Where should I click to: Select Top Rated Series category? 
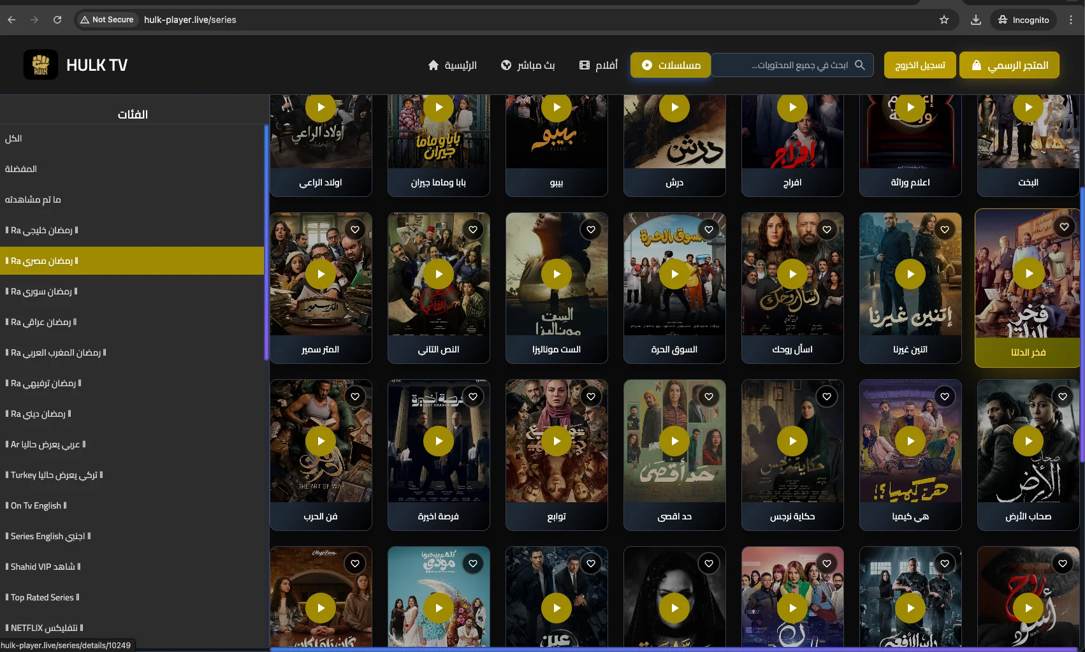tap(132, 597)
